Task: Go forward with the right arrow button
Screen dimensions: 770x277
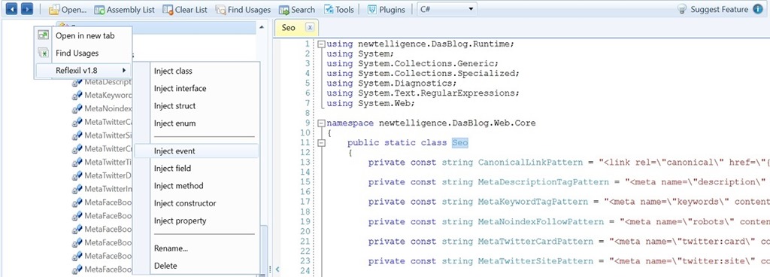Action: (x=27, y=9)
